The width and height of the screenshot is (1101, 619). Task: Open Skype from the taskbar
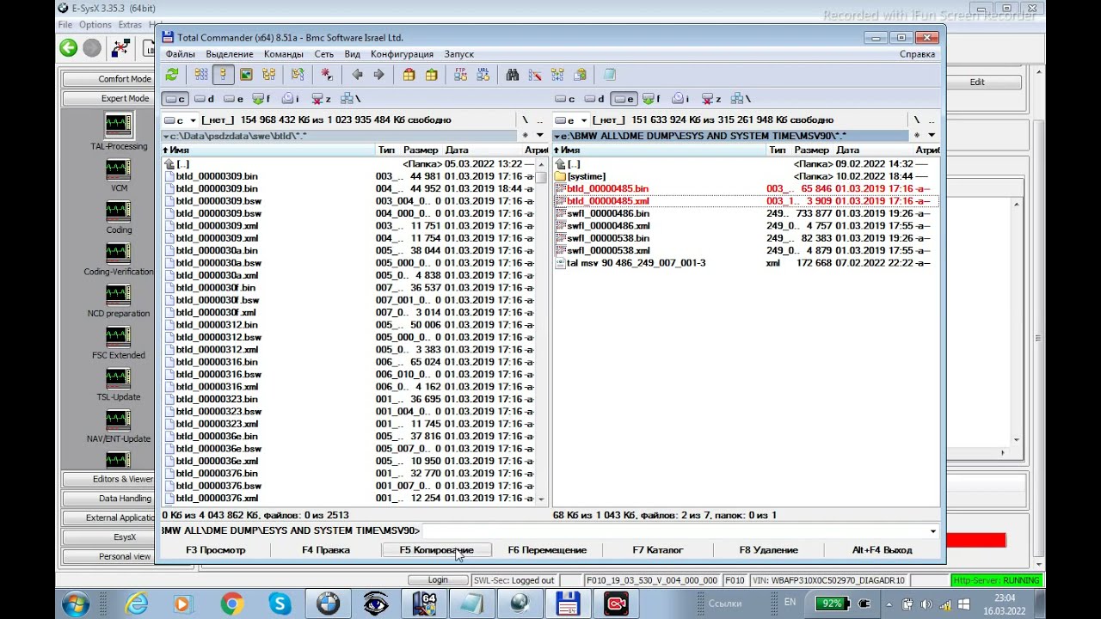[280, 604]
